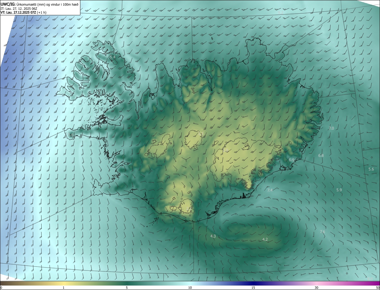
Task: Select the 7.0 value off the east coast
Action: [x=331, y=128]
